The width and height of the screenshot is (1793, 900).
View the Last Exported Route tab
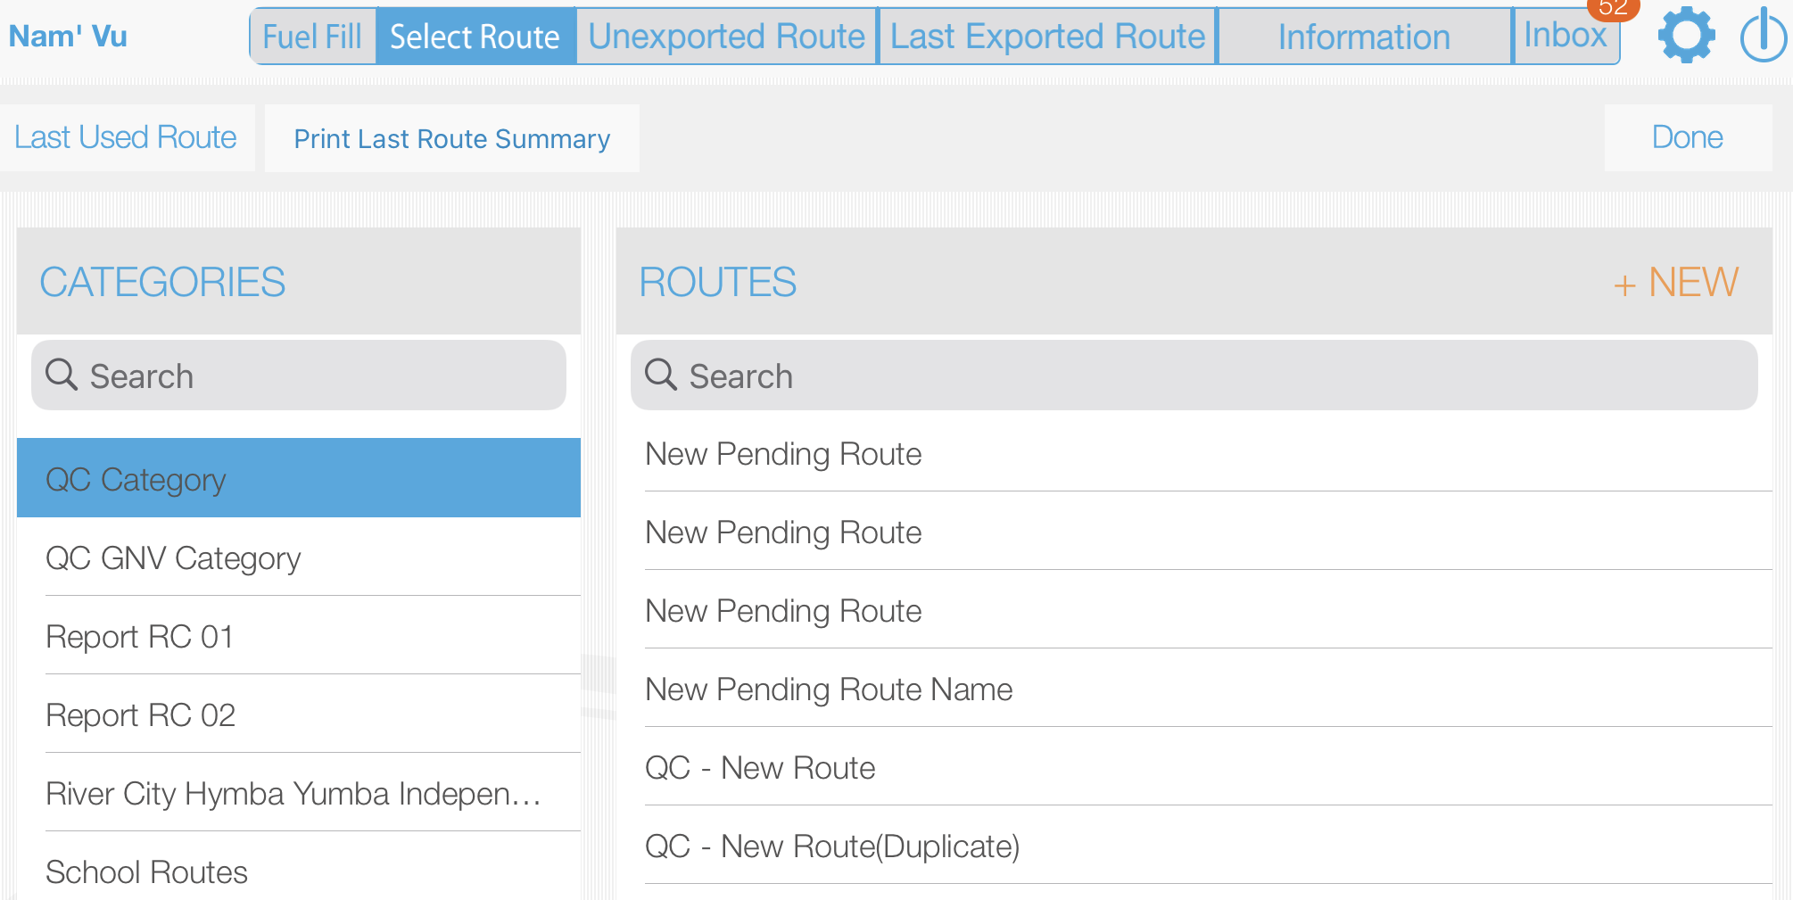coord(1046,36)
